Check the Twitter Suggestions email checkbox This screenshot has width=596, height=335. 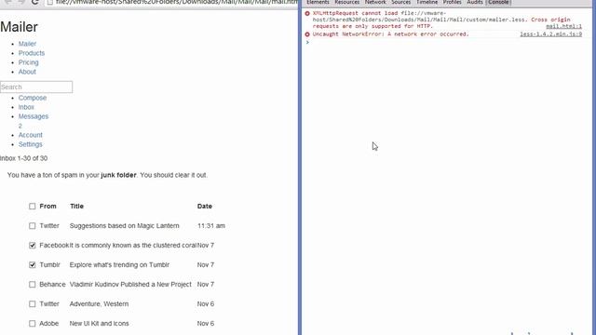point(33,226)
